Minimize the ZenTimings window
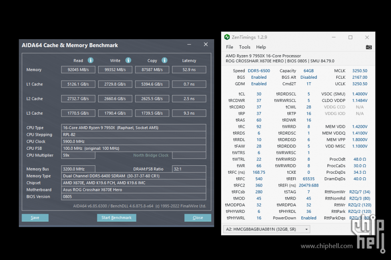 coord(334,37)
